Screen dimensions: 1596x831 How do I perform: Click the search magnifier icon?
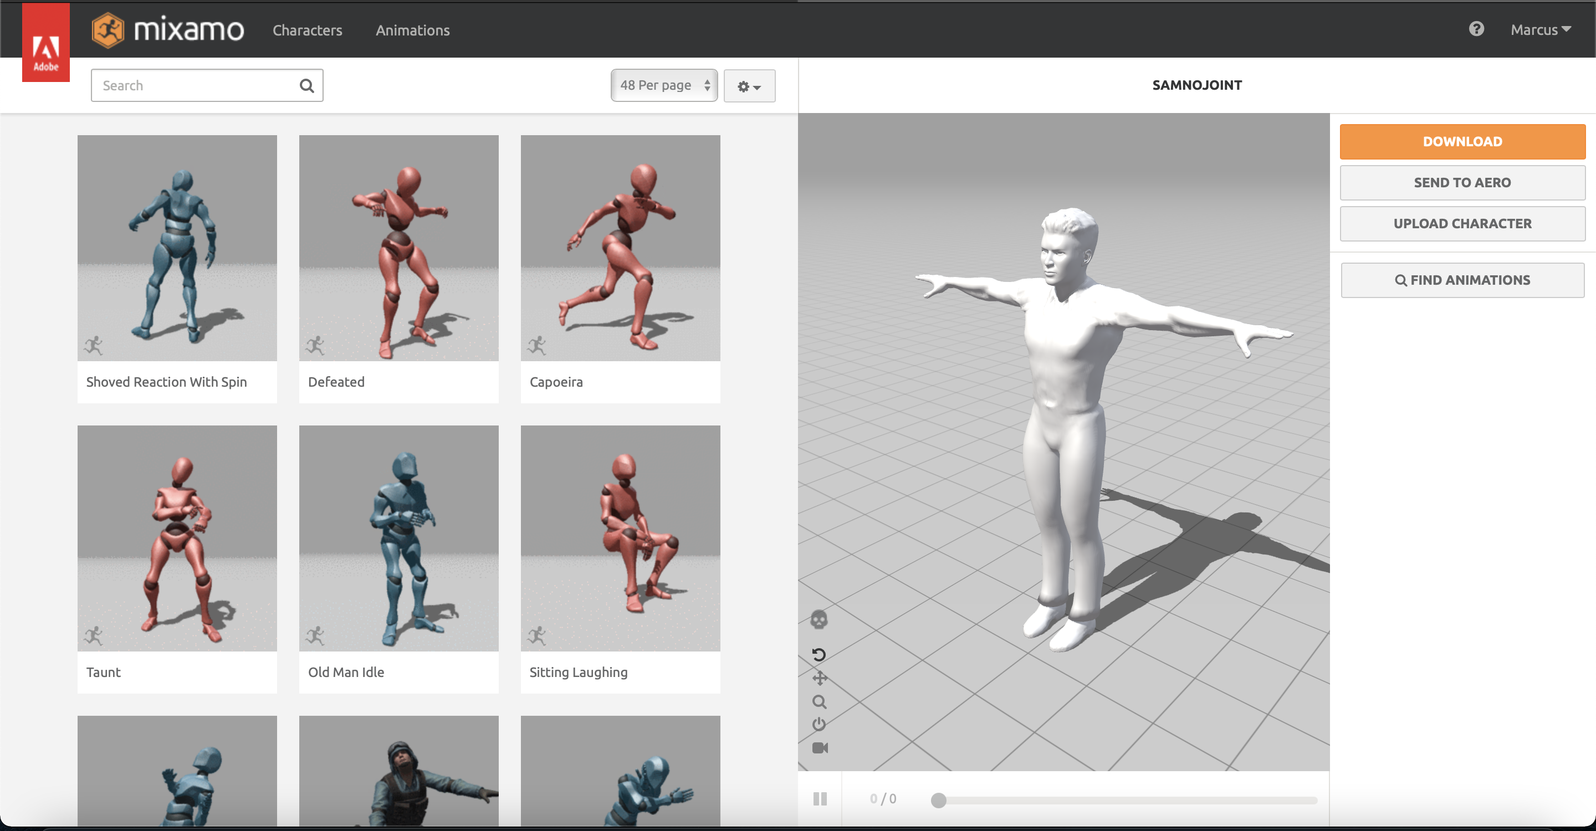[x=306, y=85]
